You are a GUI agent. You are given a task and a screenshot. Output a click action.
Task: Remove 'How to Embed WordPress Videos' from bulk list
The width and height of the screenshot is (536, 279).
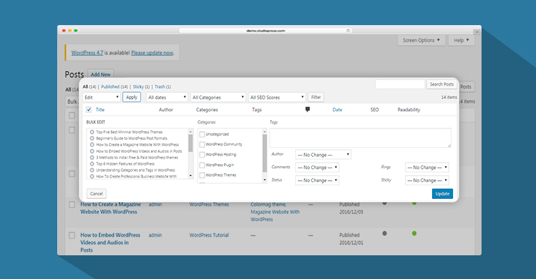[x=92, y=151]
